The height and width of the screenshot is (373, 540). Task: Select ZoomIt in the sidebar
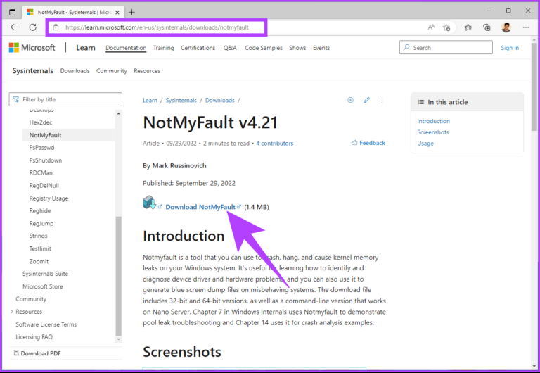click(x=39, y=261)
